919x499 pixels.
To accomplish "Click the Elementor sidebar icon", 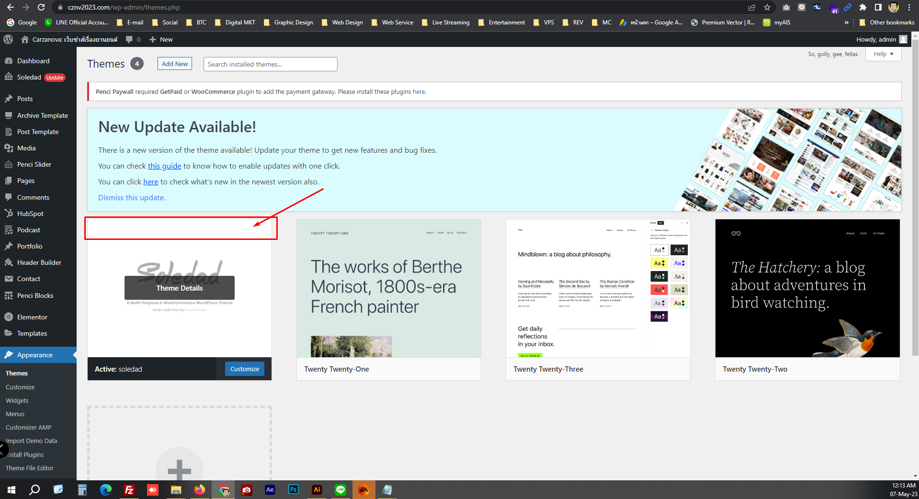I will click(9, 317).
